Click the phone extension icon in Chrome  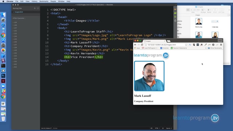click(x=190, y=45)
